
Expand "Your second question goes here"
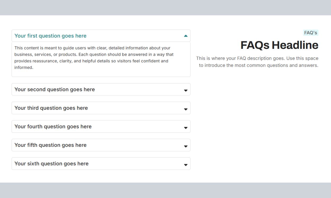(55, 89)
